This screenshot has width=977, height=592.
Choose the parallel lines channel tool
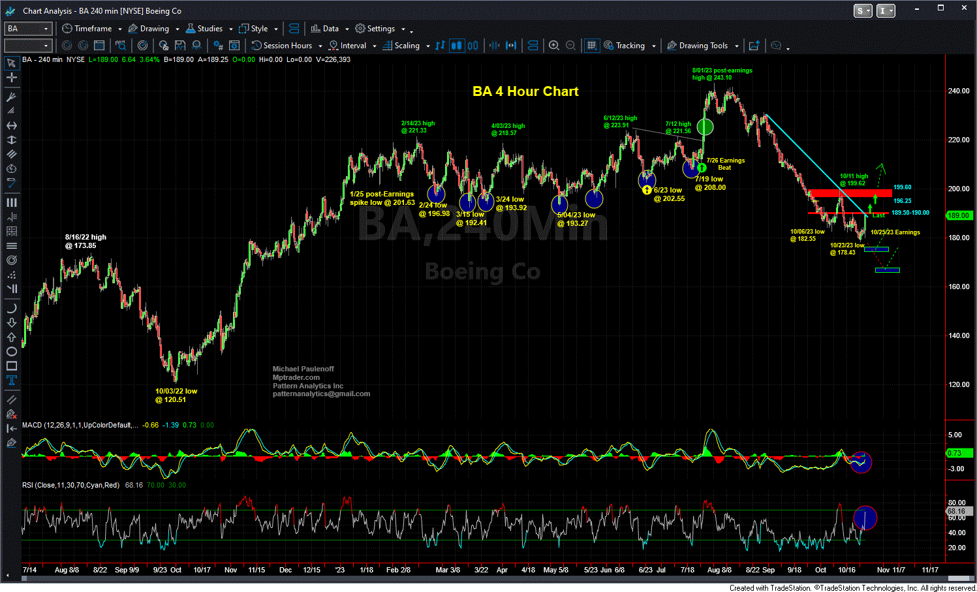[11, 154]
